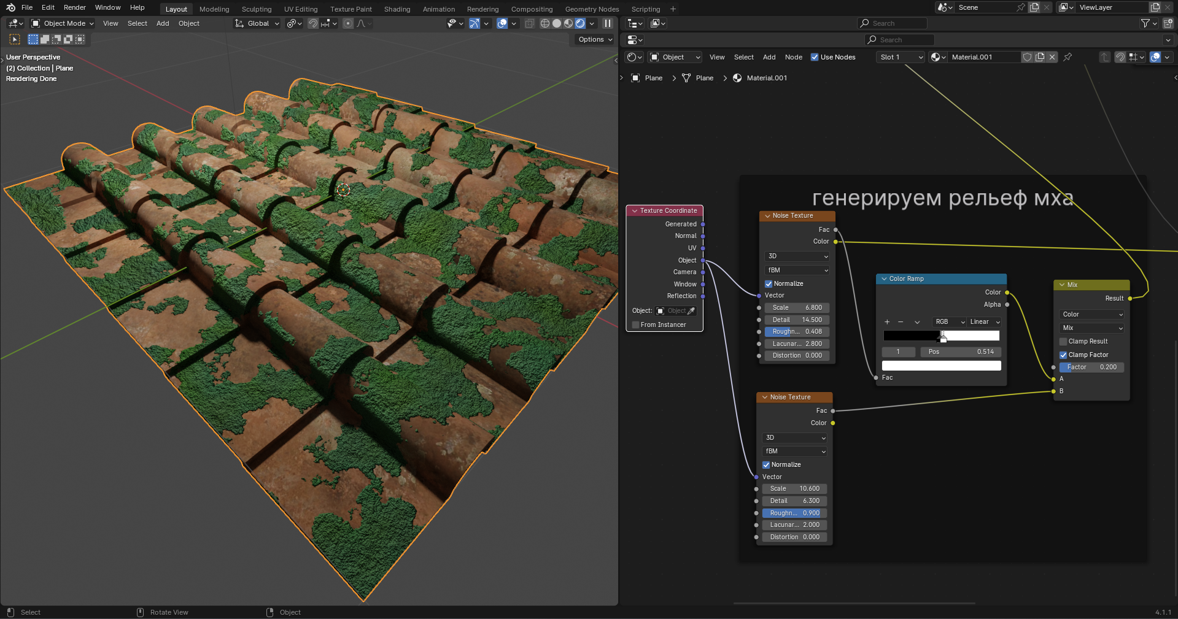Open the node editor Node menu
This screenshot has height=619, width=1178.
coord(793,57)
